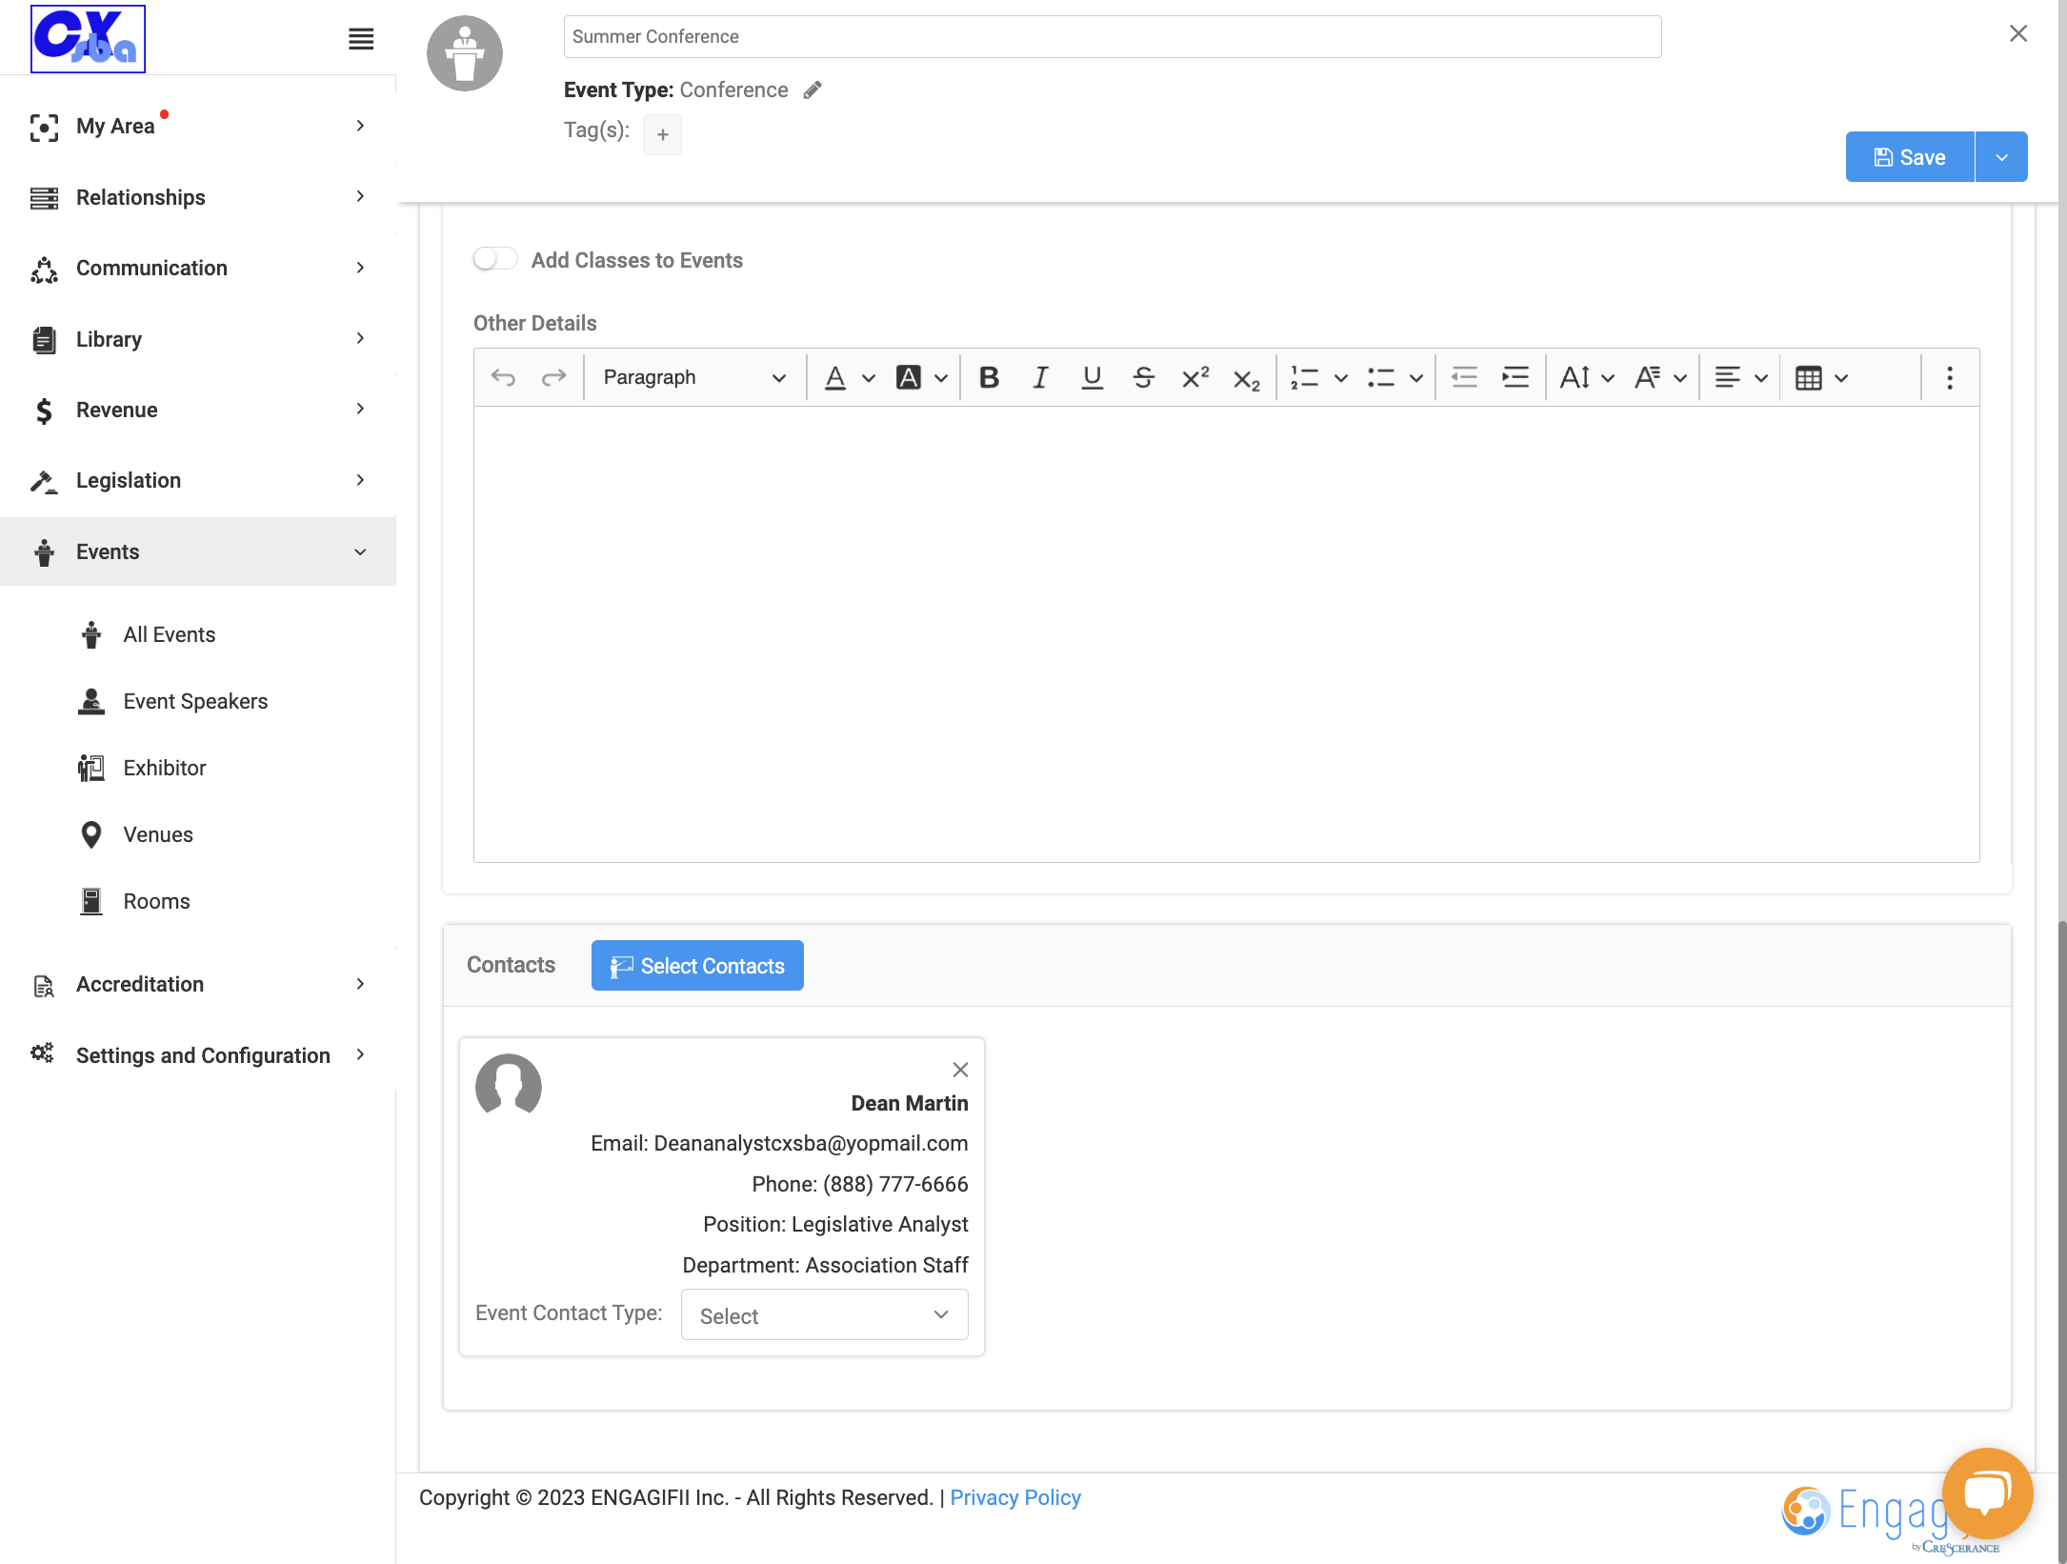2067x1564 pixels.
Task: Edit the event type with pencil icon
Action: coord(813,90)
